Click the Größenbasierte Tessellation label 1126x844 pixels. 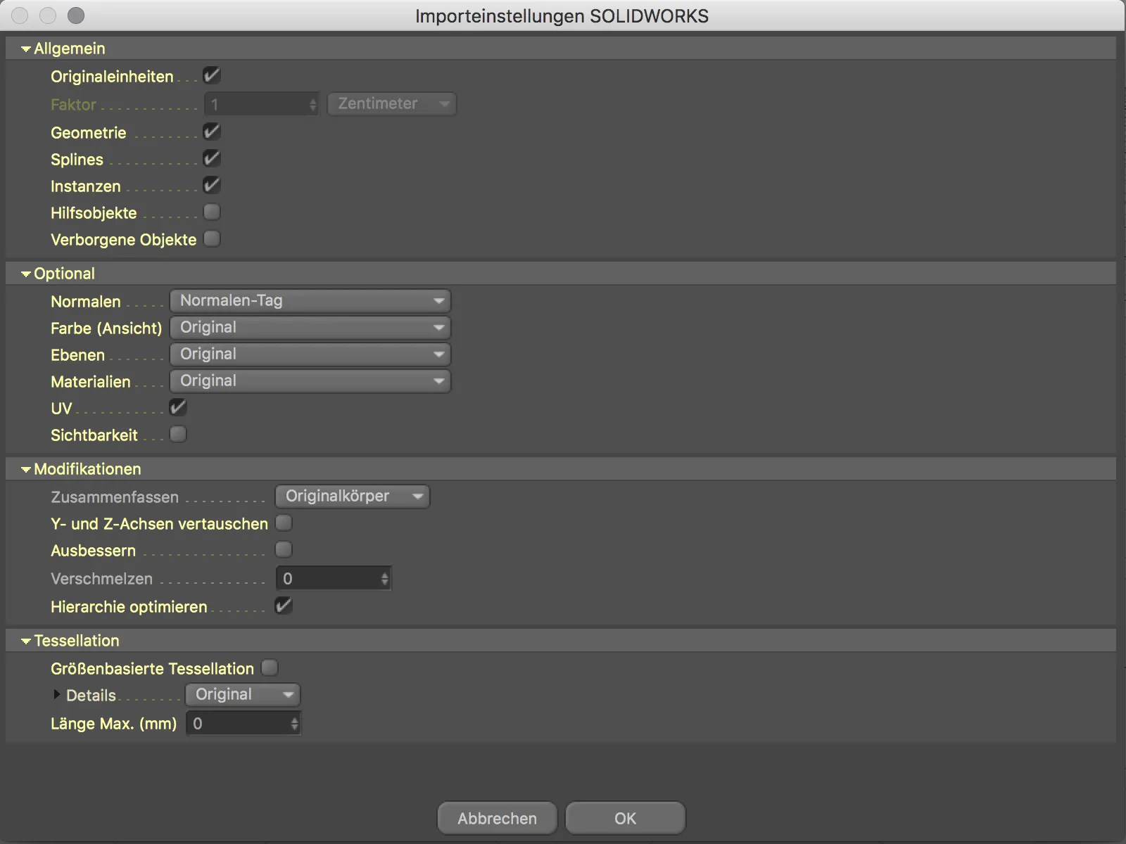pyautogui.click(x=152, y=669)
